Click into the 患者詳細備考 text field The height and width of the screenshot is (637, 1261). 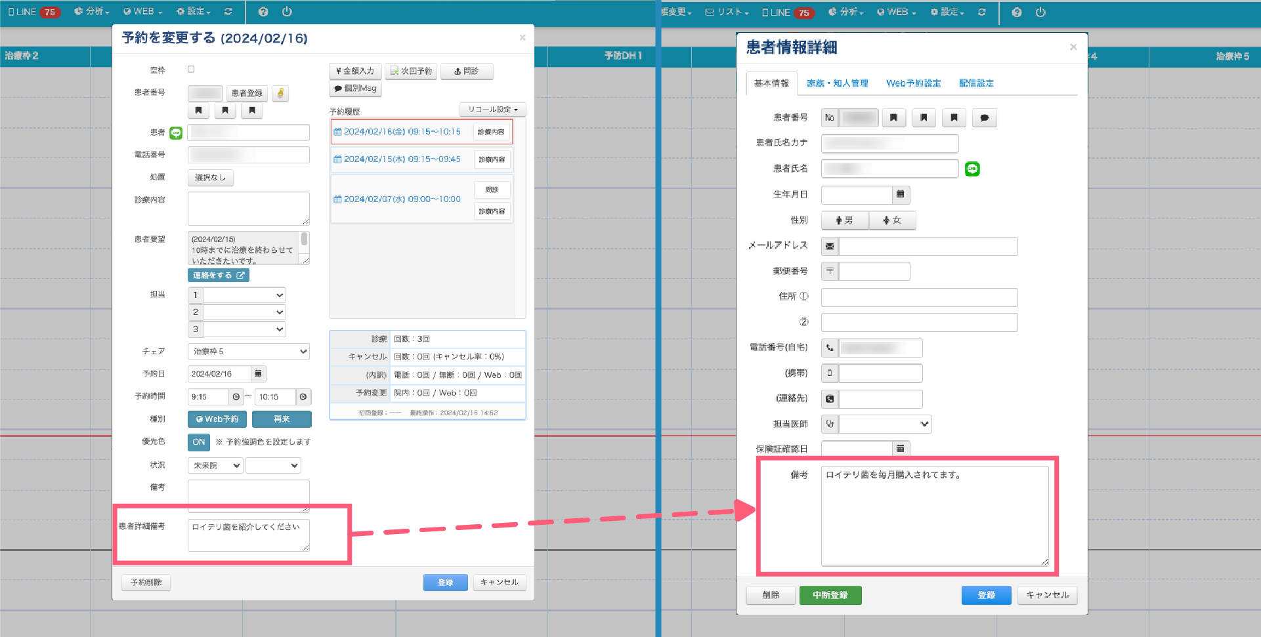(248, 535)
